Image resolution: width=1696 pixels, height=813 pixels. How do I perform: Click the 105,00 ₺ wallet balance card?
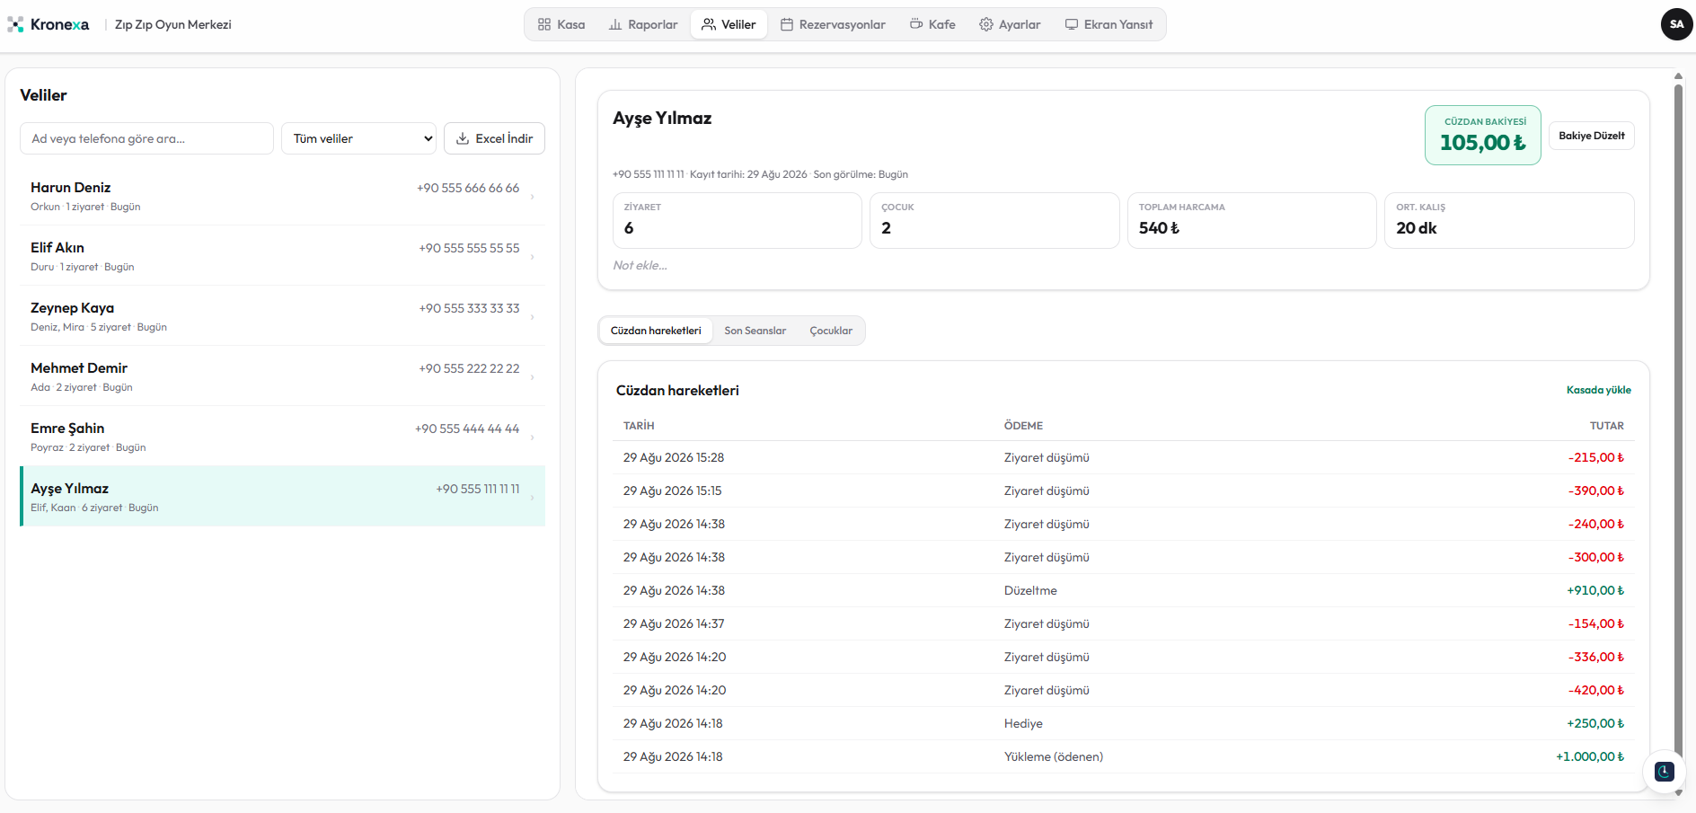[1482, 135]
